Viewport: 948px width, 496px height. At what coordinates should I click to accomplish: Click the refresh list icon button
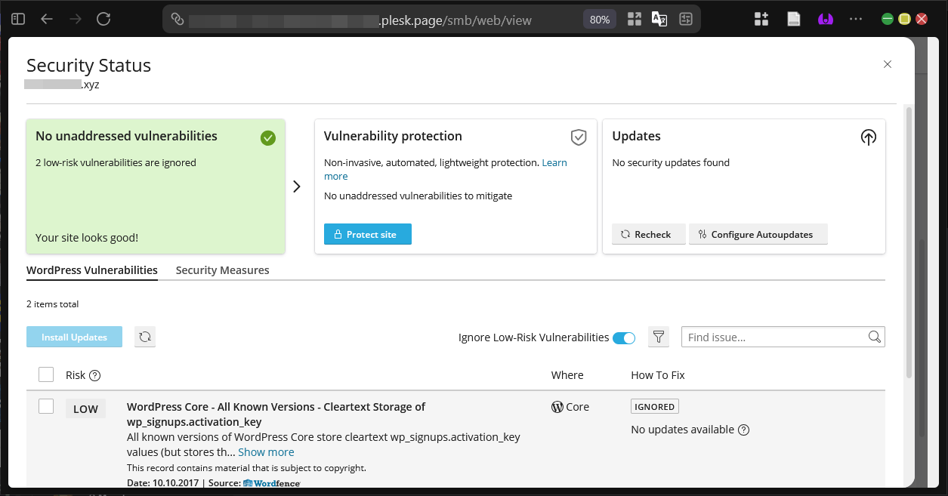pos(145,337)
